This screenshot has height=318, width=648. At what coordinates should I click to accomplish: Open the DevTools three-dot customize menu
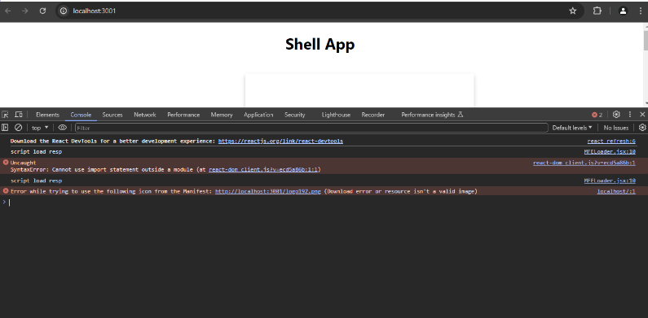[x=630, y=115]
